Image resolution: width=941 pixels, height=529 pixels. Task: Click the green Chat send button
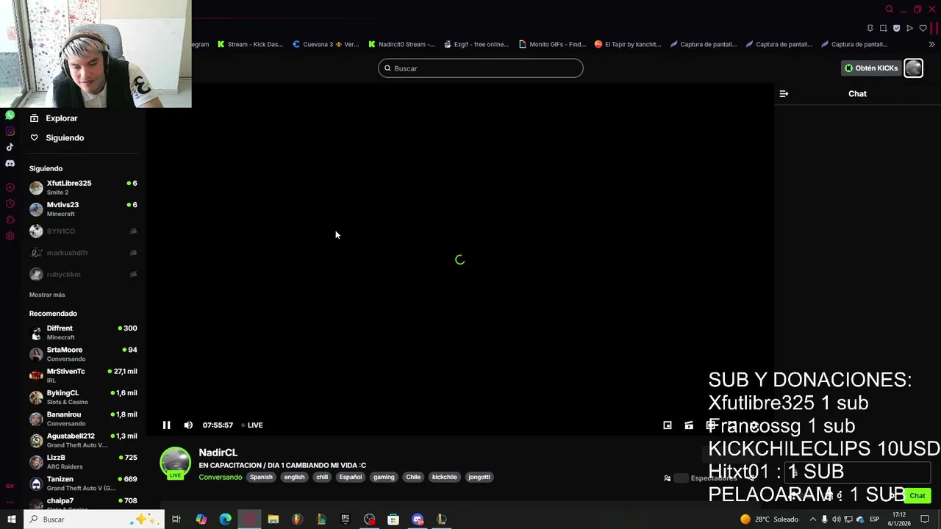[x=917, y=496]
